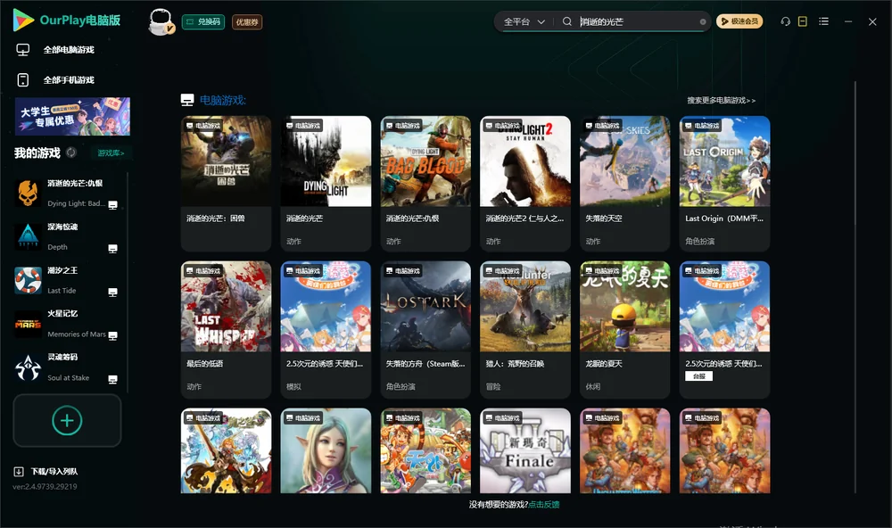Viewport: 892px width, 528px height.
Task: Click the 火星记忆 sidebar entry text
Action: point(62,314)
